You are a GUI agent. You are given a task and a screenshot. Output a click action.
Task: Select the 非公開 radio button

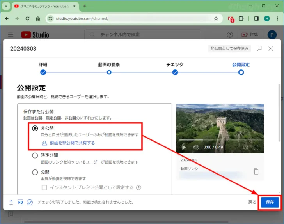(35, 128)
